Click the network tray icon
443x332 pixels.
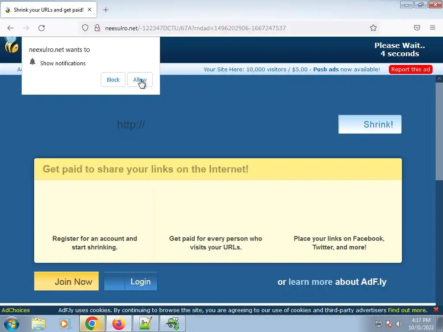[x=378, y=324]
